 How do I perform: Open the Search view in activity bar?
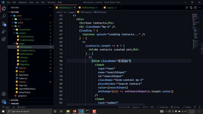point(4,16)
